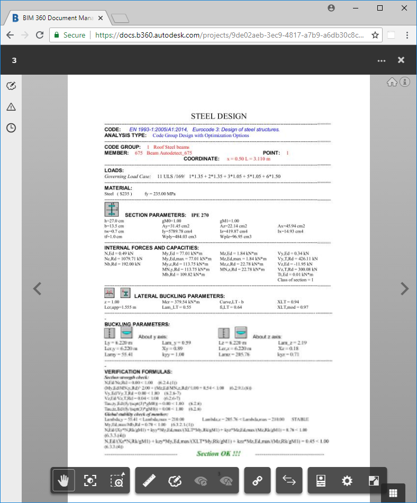
Task: Open the Chrome menu
Action: coord(407,35)
